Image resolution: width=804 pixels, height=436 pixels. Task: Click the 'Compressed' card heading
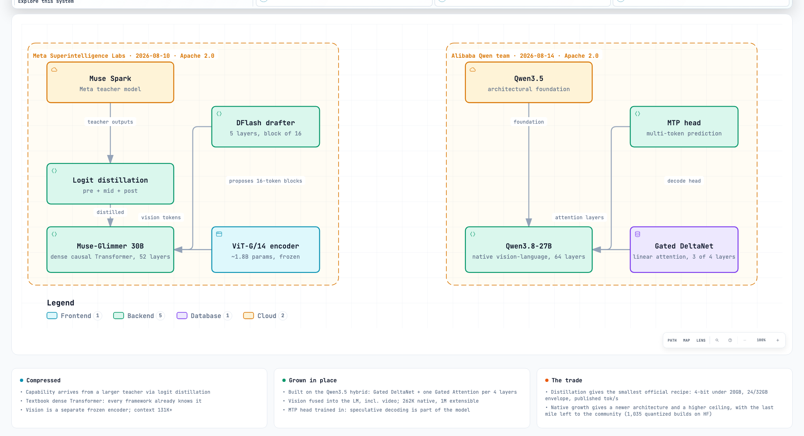point(44,380)
